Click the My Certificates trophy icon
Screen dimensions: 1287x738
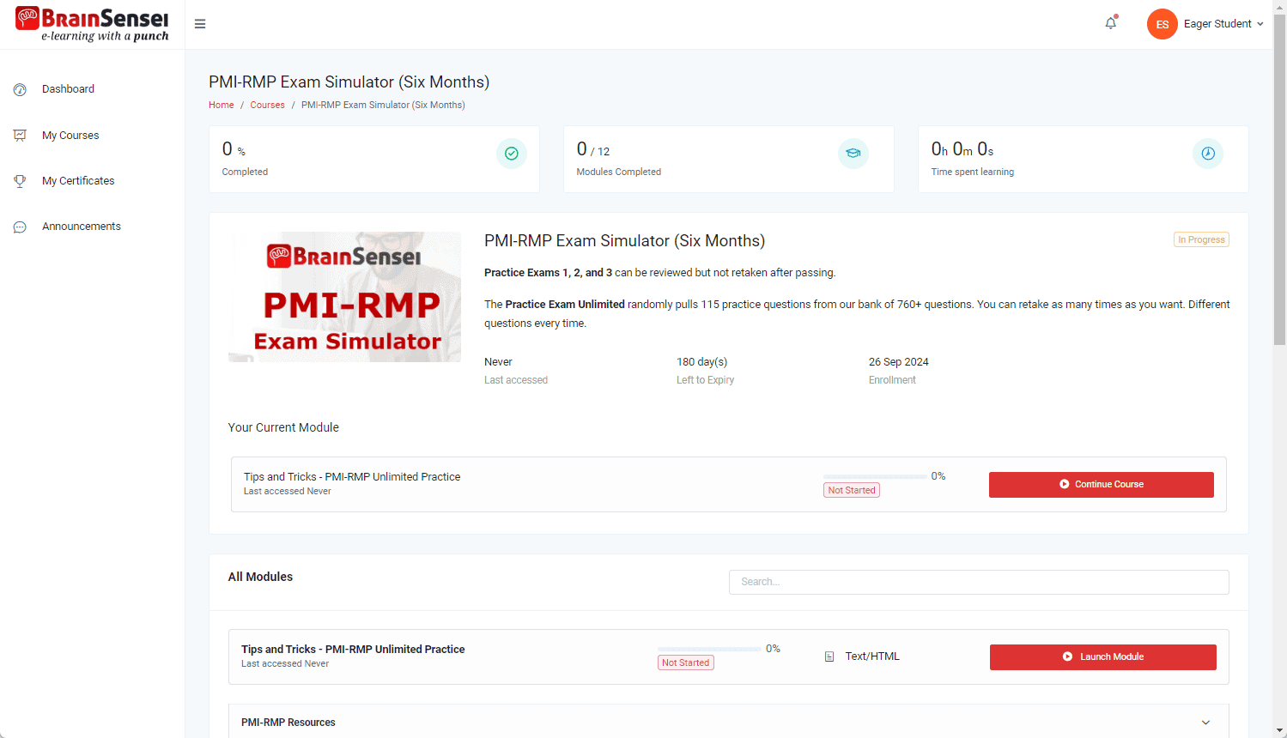point(20,181)
